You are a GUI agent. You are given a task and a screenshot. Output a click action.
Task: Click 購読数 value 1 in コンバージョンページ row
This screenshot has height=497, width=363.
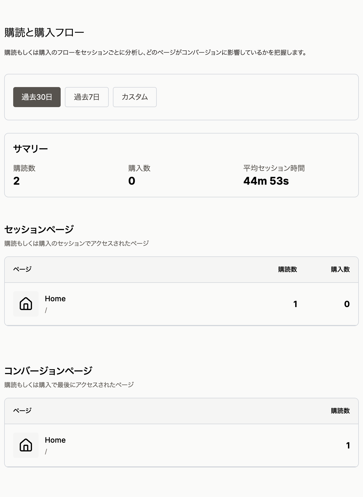click(348, 446)
